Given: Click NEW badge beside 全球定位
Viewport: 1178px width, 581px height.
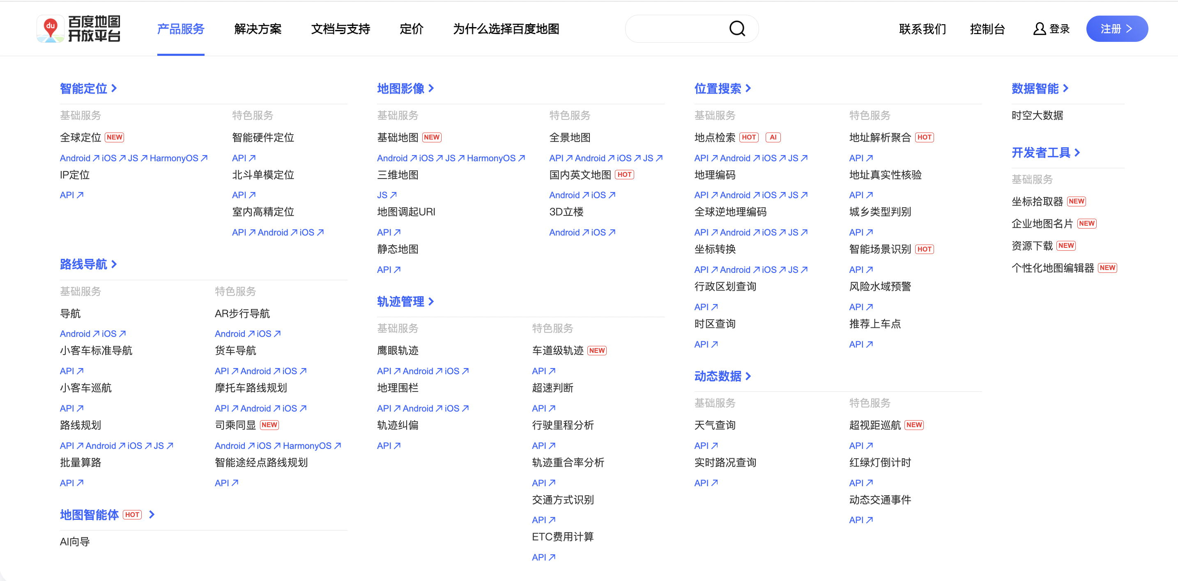Looking at the screenshot, I should [114, 137].
